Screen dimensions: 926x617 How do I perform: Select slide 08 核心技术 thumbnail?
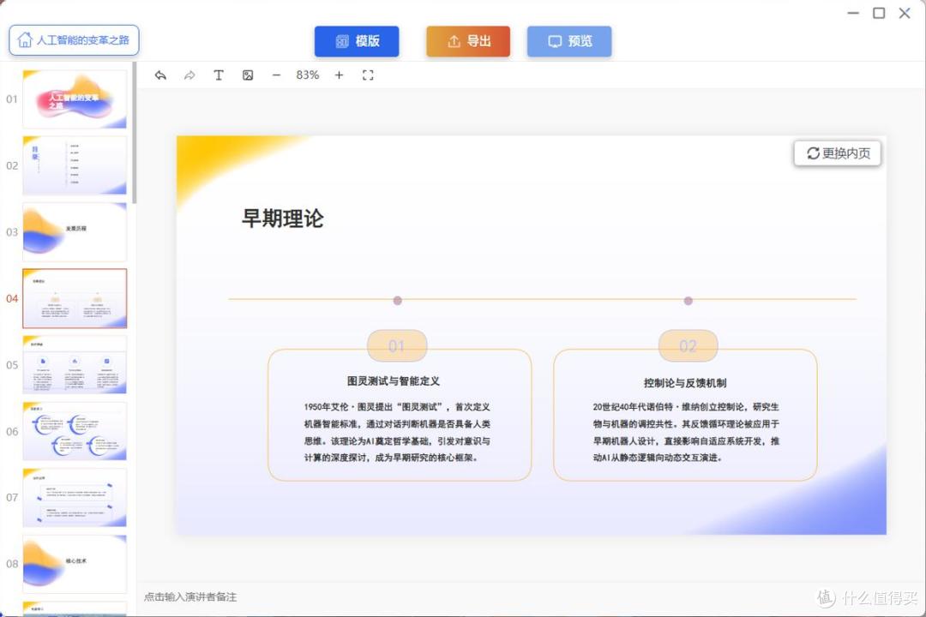point(75,564)
